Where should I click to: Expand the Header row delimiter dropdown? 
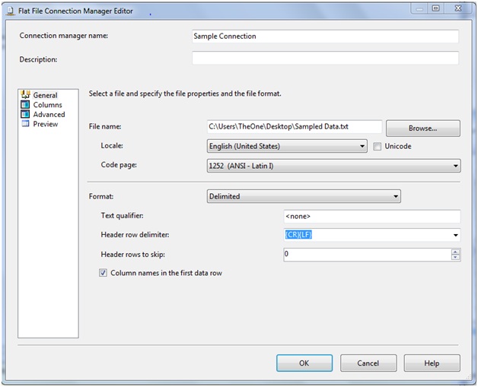point(455,235)
